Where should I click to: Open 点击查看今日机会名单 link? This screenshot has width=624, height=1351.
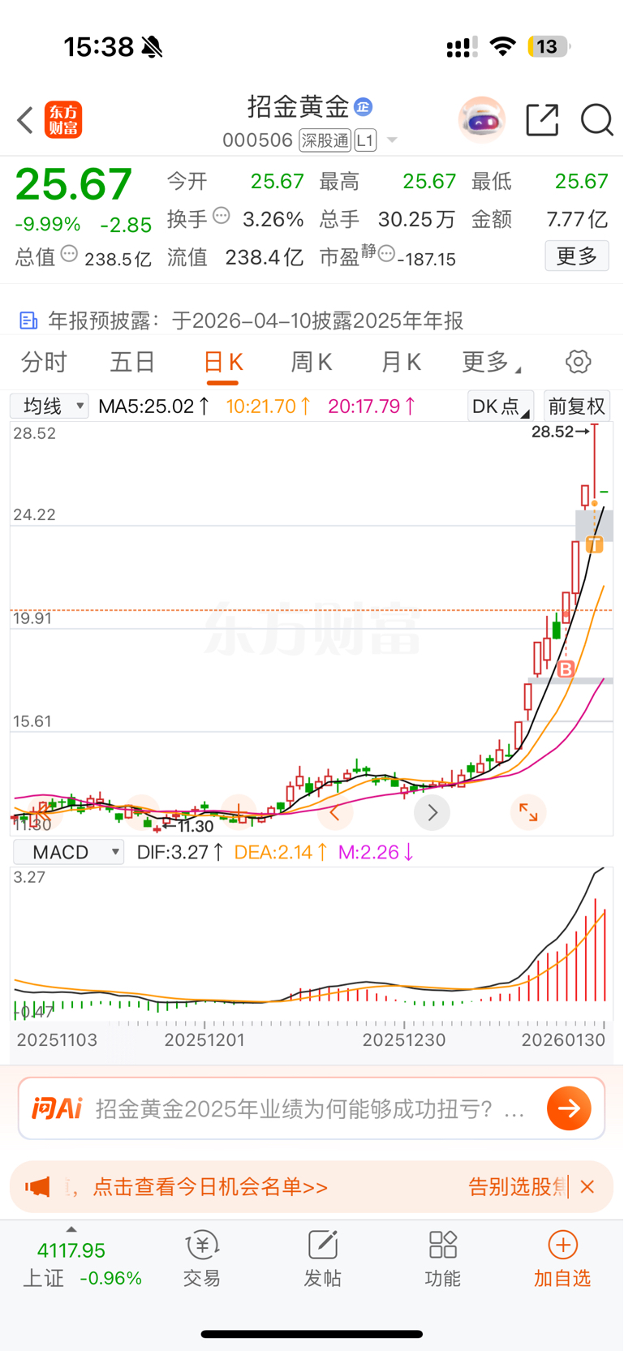tap(210, 1187)
